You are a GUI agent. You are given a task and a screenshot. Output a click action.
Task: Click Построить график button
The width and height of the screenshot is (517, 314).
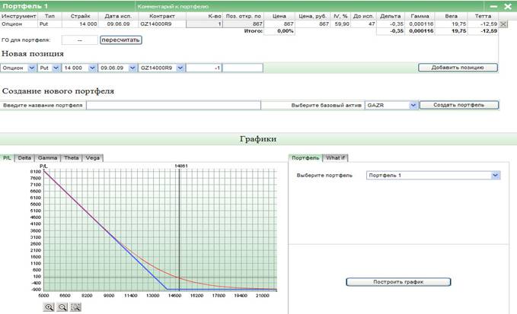pyautogui.click(x=398, y=282)
